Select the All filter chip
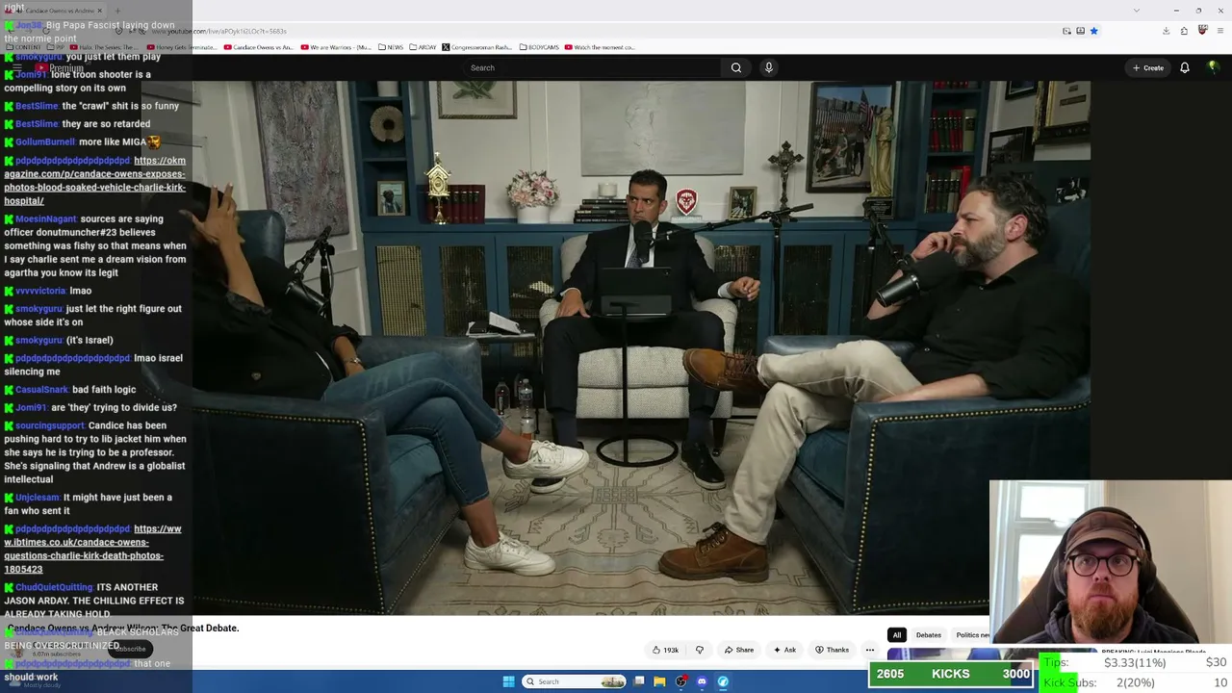The height and width of the screenshot is (693, 1232). (x=897, y=635)
